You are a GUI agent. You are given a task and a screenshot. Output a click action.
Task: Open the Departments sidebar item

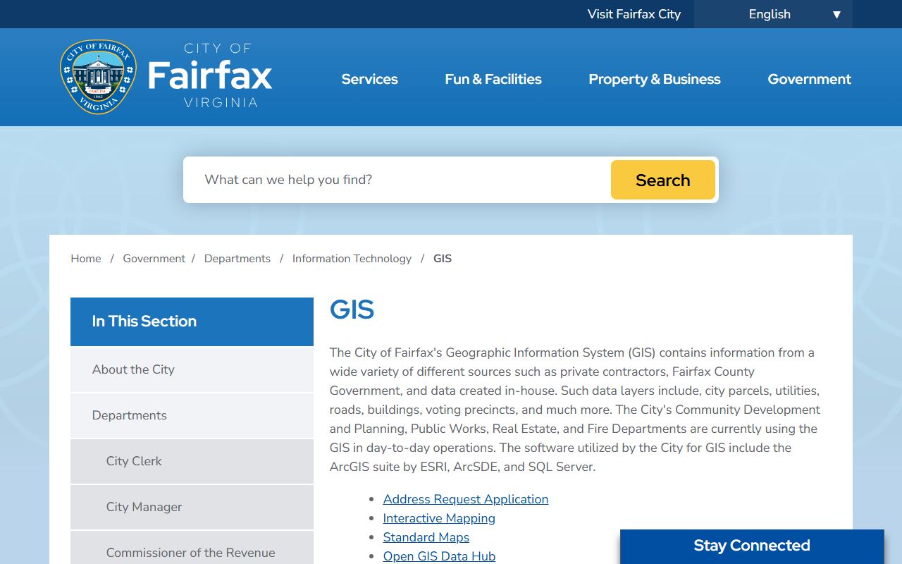pyautogui.click(x=192, y=415)
